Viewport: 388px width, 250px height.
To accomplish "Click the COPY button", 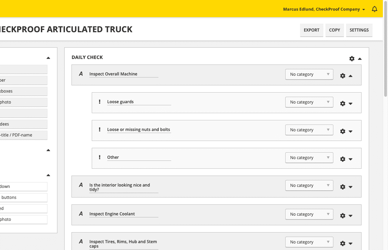I will 334,30.
